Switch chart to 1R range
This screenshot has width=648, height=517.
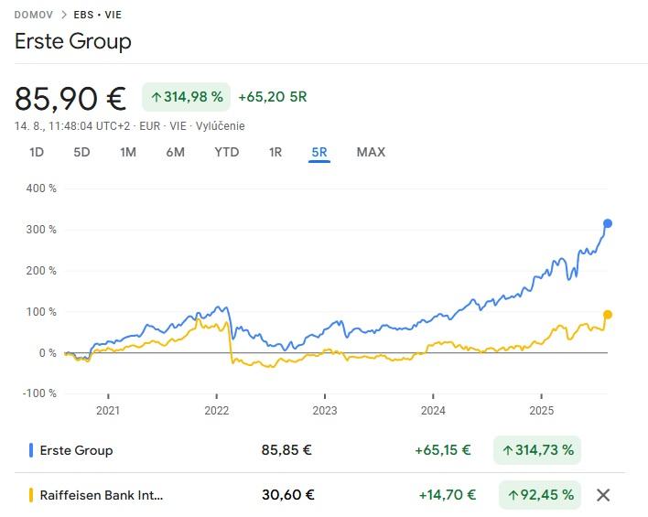click(275, 152)
